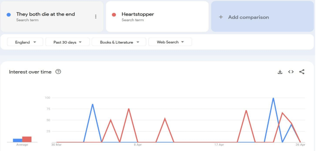Open the England region dropdown

[x=25, y=42]
